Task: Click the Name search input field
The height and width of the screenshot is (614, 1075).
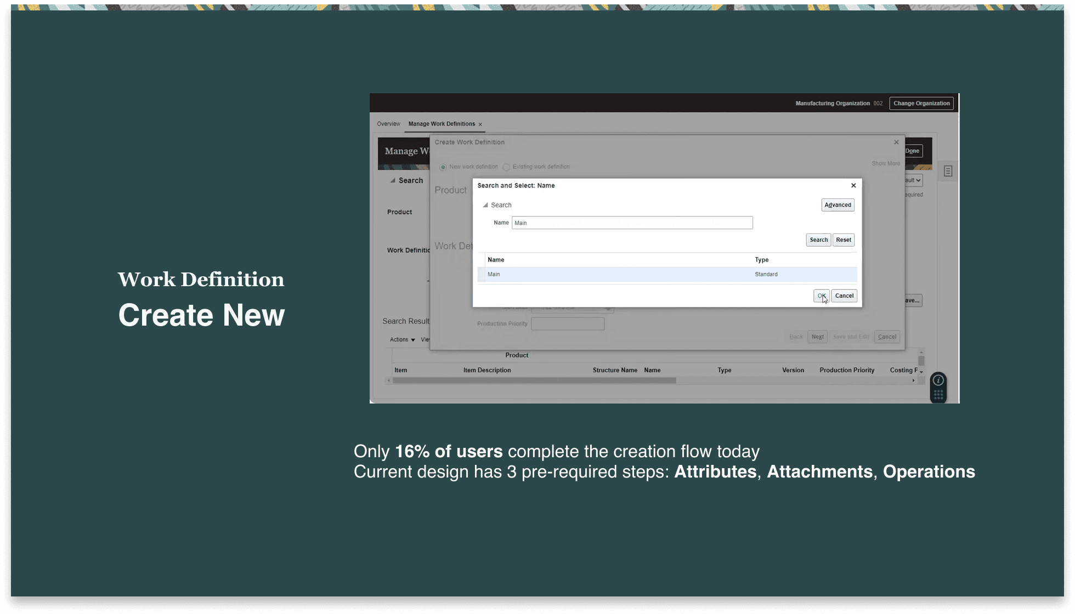Action: [x=632, y=223]
